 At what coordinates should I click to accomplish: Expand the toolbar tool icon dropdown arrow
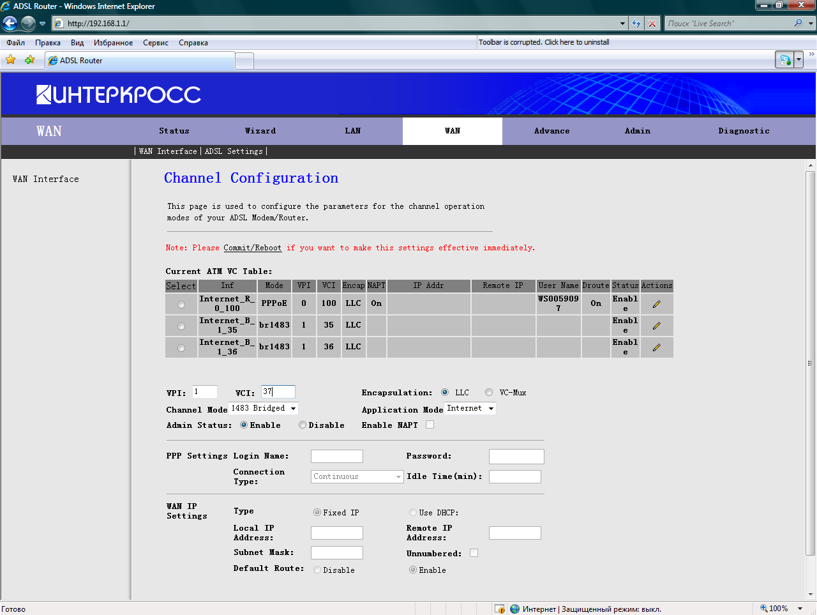tap(798, 60)
